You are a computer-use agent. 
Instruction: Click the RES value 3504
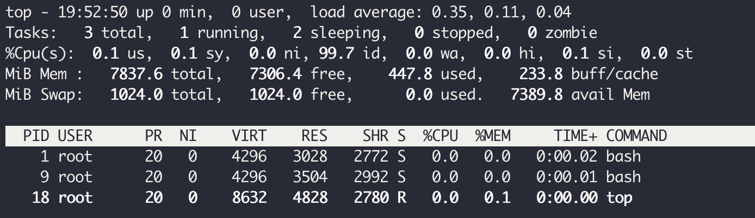(x=310, y=177)
